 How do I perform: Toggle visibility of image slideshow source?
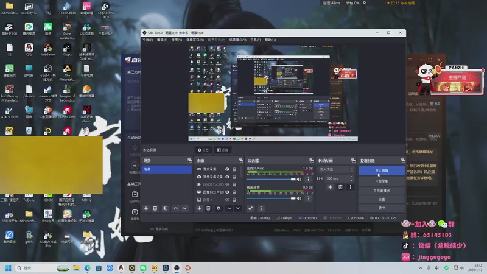coord(227,192)
